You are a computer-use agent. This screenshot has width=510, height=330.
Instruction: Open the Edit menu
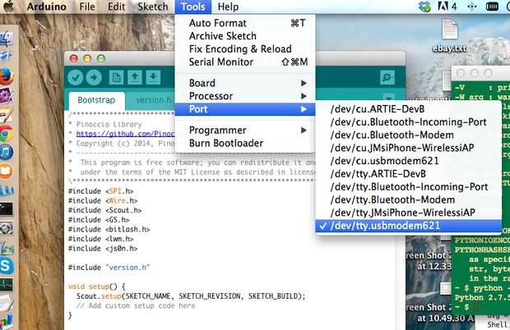116,7
